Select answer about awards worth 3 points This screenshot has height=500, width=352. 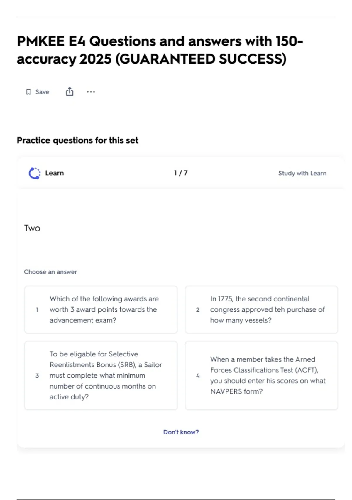tap(104, 310)
